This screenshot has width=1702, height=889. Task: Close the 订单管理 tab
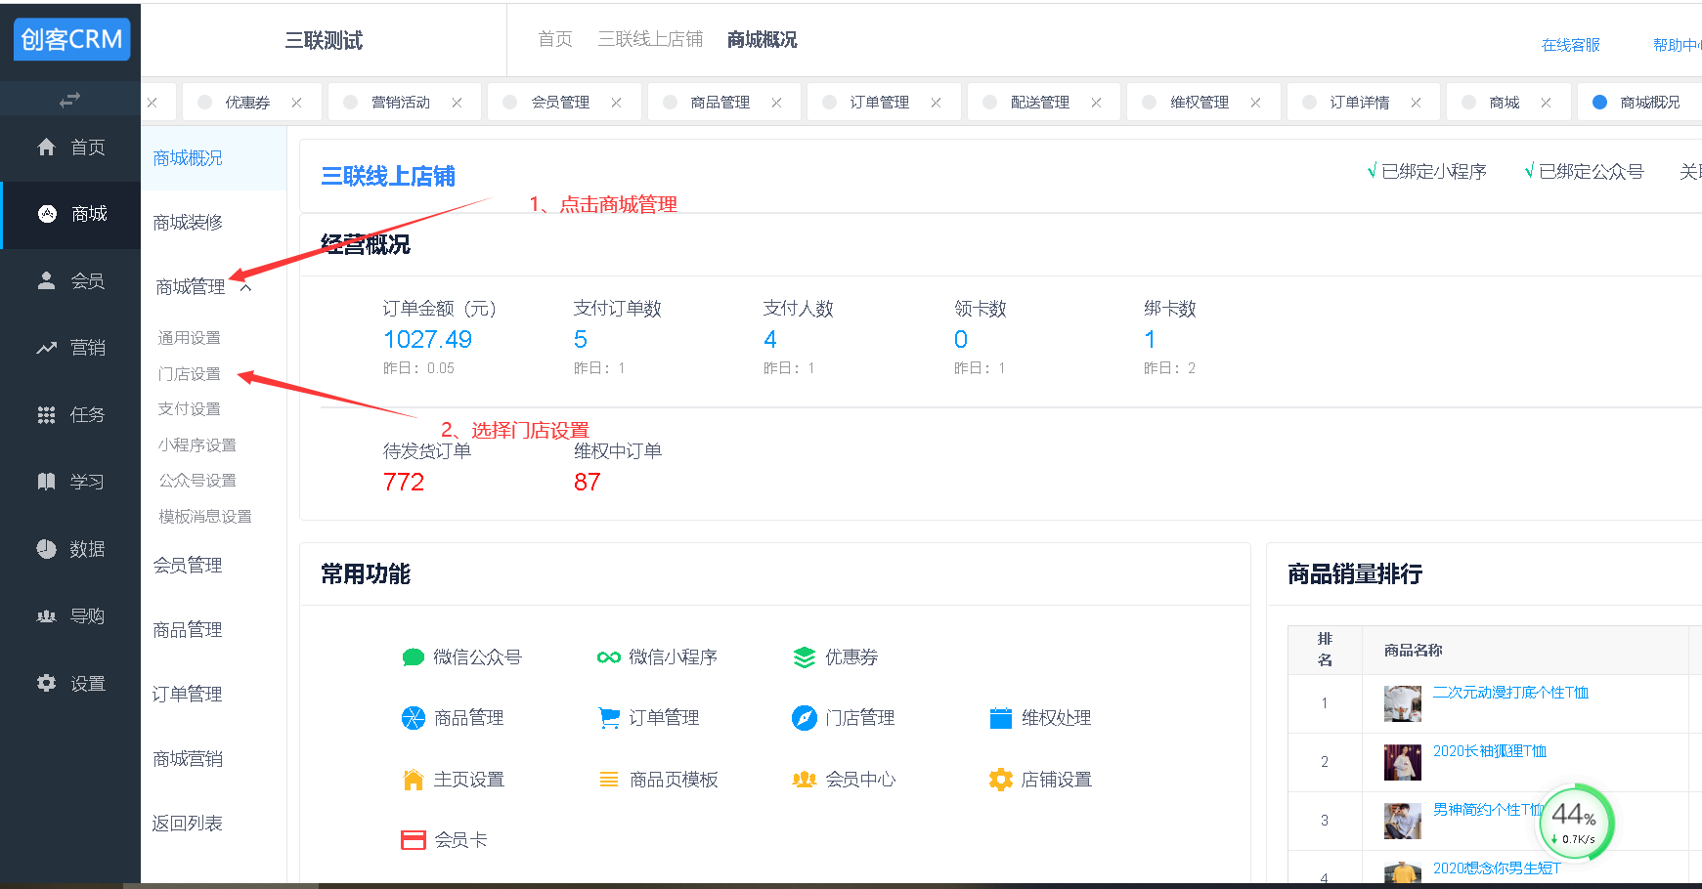pyautogui.click(x=936, y=103)
